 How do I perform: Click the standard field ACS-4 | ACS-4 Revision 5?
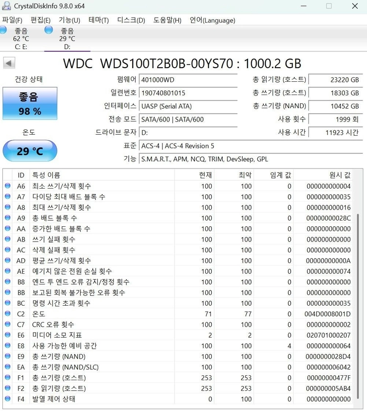coord(251,146)
